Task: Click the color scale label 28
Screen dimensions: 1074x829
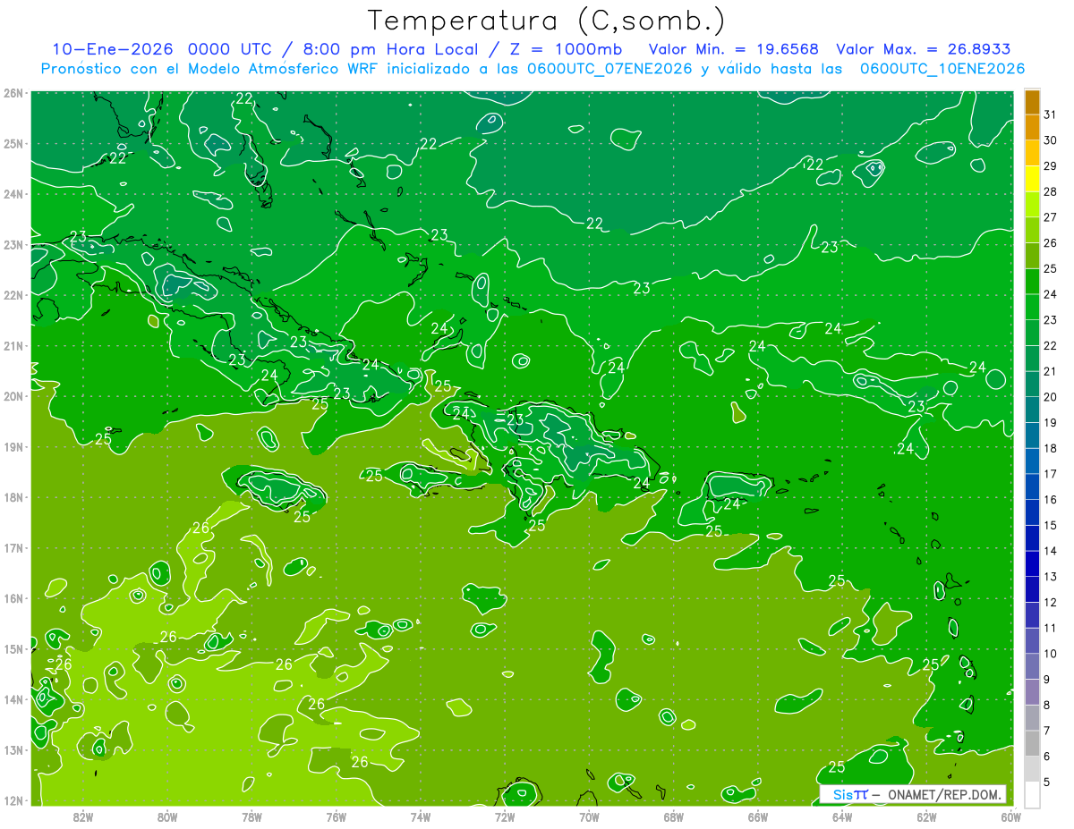Action: click(x=1050, y=191)
